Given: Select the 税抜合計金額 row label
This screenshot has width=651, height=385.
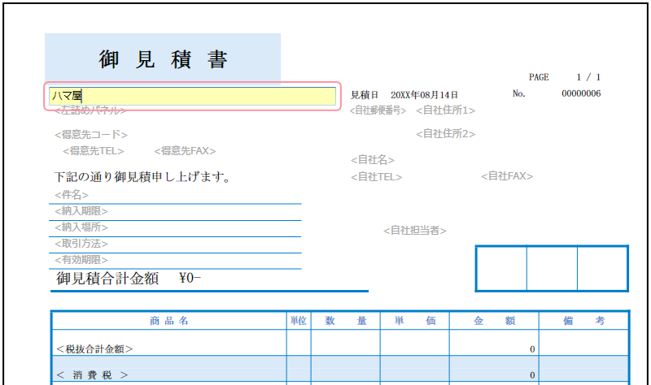Looking at the screenshot, I should tap(94, 349).
